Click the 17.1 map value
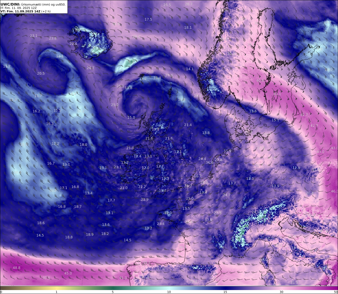The height and width of the screenshot is (294, 338). [64, 188]
